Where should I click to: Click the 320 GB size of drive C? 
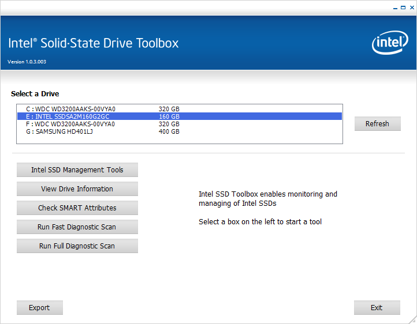(x=169, y=109)
